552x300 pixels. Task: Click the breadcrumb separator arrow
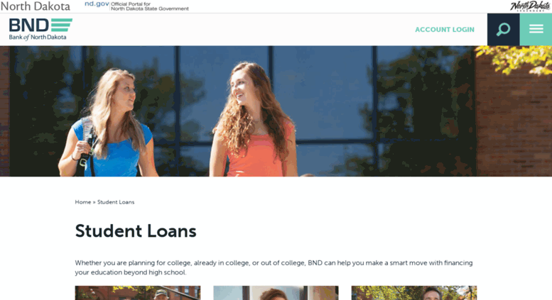click(x=94, y=202)
